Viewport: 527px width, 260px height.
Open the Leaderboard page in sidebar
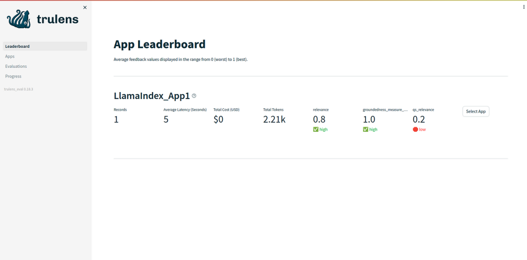(45, 46)
